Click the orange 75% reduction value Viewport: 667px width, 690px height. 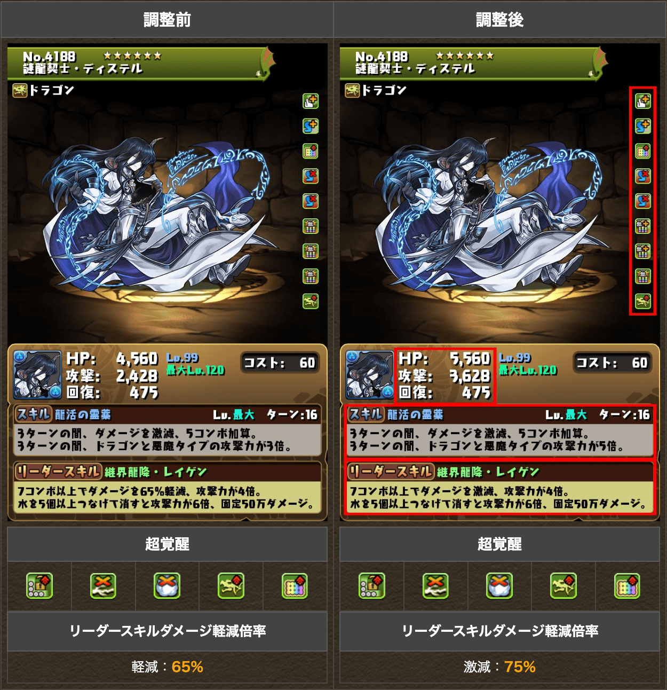520,667
